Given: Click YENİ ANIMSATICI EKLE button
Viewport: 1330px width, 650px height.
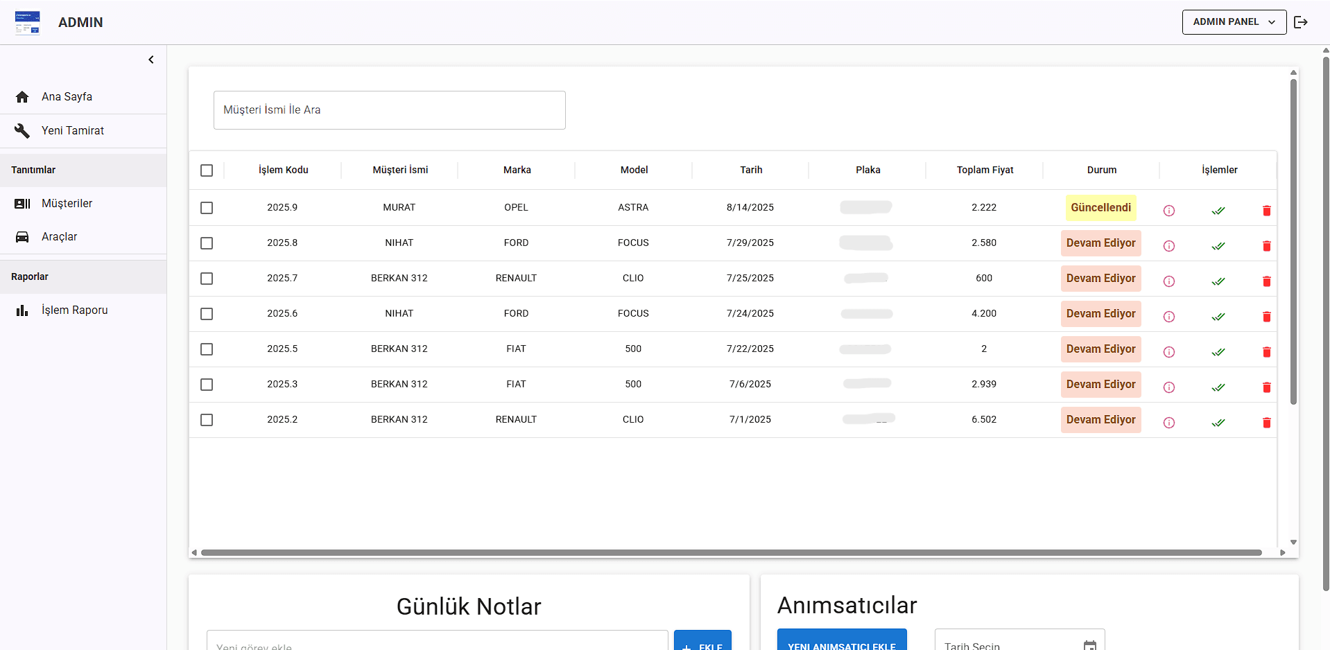Looking at the screenshot, I should [841, 645].
